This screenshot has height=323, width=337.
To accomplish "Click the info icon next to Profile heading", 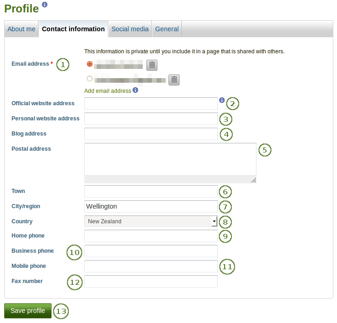I will coord(44,5).
